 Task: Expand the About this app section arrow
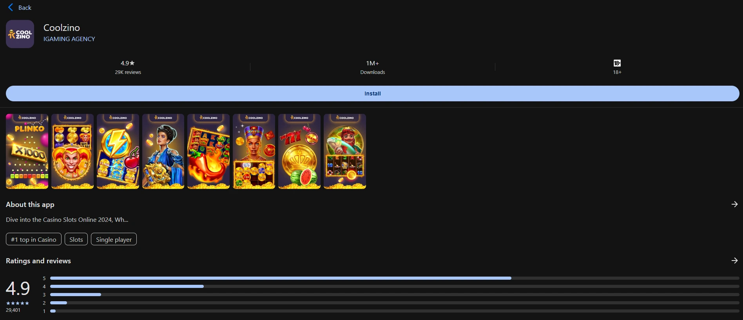[734, 204]
